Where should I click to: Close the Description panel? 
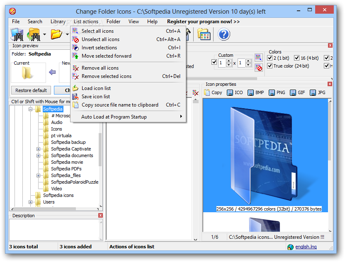tap(100, 216)
